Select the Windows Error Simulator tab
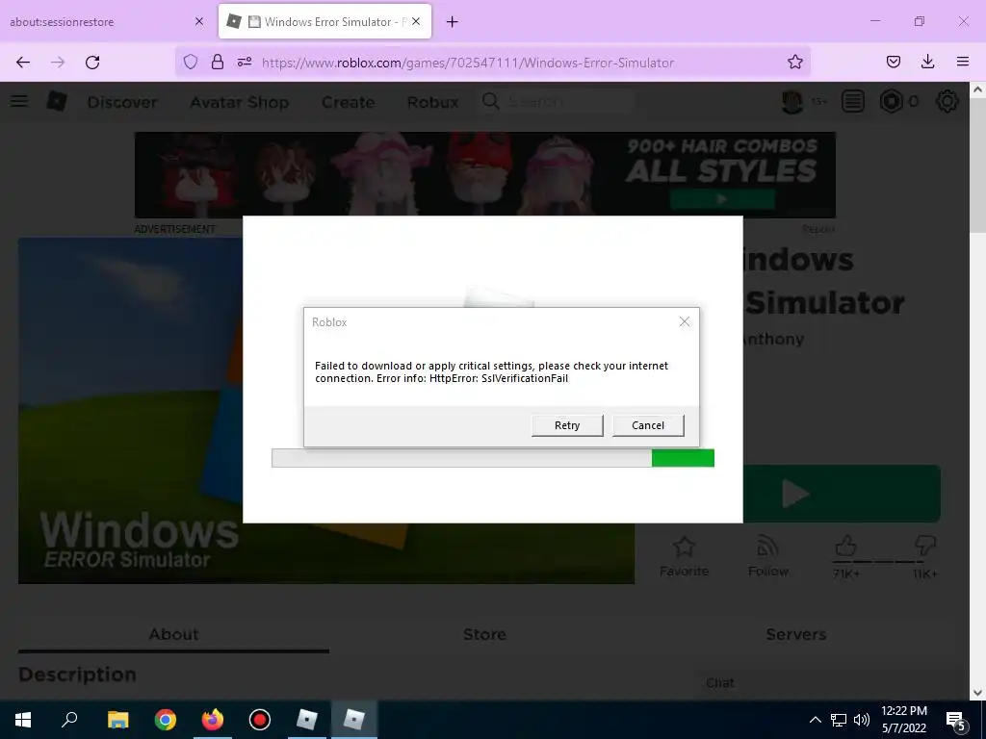Screen dimensions: 986x739 point(324,22)
